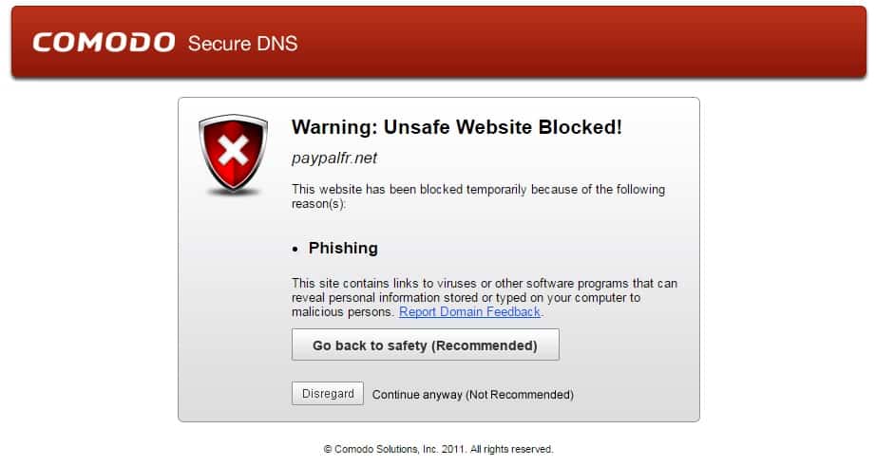
Task: Click the Comodo Solutions copyright footer
Action: [x=438, y=449]
